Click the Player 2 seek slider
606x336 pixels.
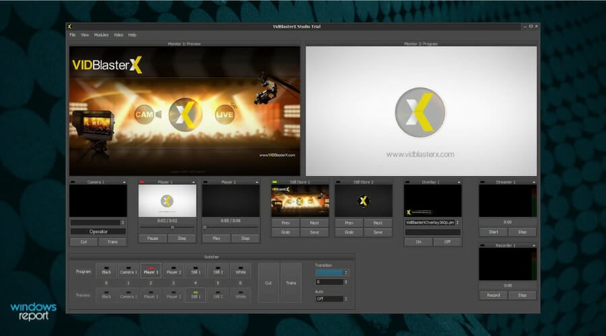pyautogui.click(x=231, y=228)
